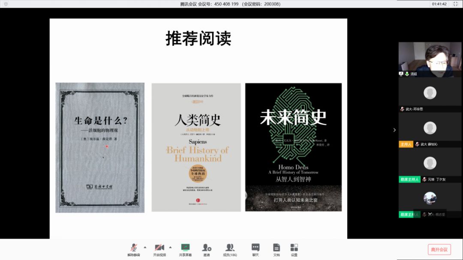Image resolution: width=463 pixels, height=260 pixels.
Task: Select host tile 武大 薛怡心
Action: [430, 130]
